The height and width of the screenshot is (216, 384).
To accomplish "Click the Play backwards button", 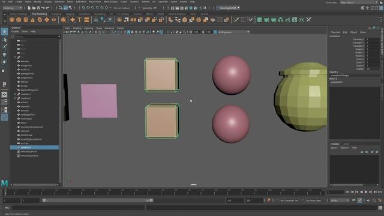I will point(361,192).
